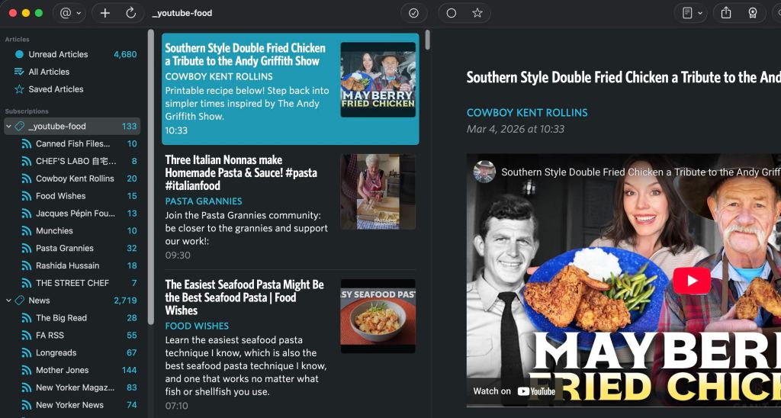Click the toolbar icon right of share
This screenshot has height=418, width=781.
tap(753, 13)
